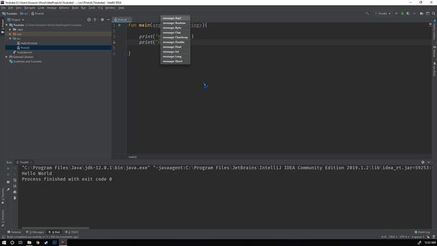Open the Edit menu
437x246 pixels.
point(11,8)
